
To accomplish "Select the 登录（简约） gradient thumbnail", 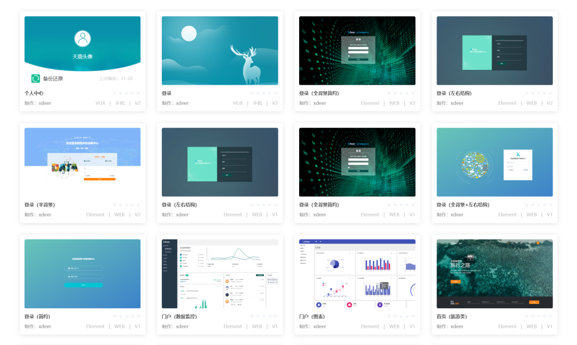I will [82, 274].
